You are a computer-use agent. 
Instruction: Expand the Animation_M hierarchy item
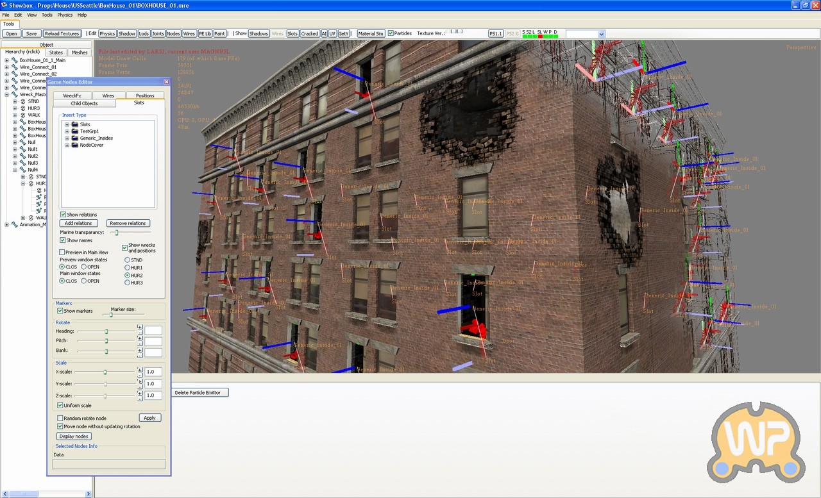coord(6,224)
